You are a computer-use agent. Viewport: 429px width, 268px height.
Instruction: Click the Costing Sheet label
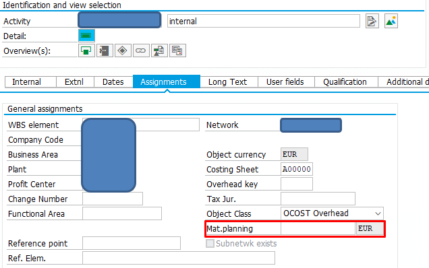point(232,170)
